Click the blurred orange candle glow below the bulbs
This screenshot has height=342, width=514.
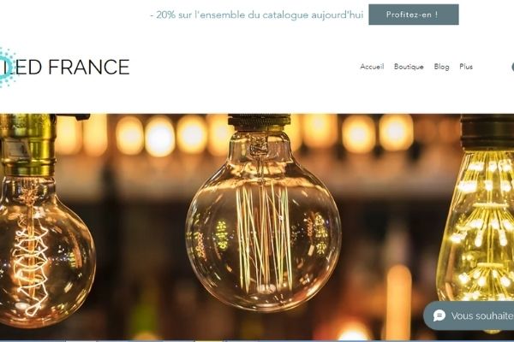[x=398, y=303]
